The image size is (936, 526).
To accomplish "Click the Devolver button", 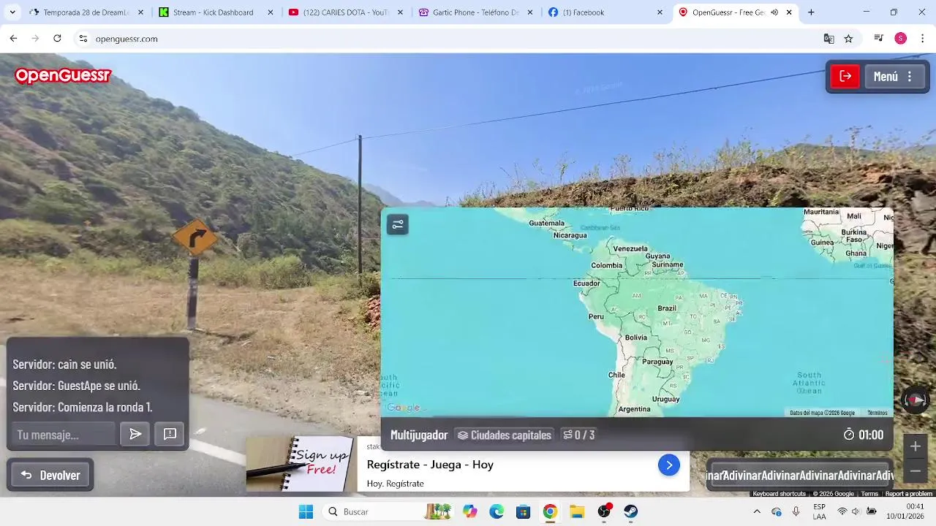I will click(x=50, y=475).
